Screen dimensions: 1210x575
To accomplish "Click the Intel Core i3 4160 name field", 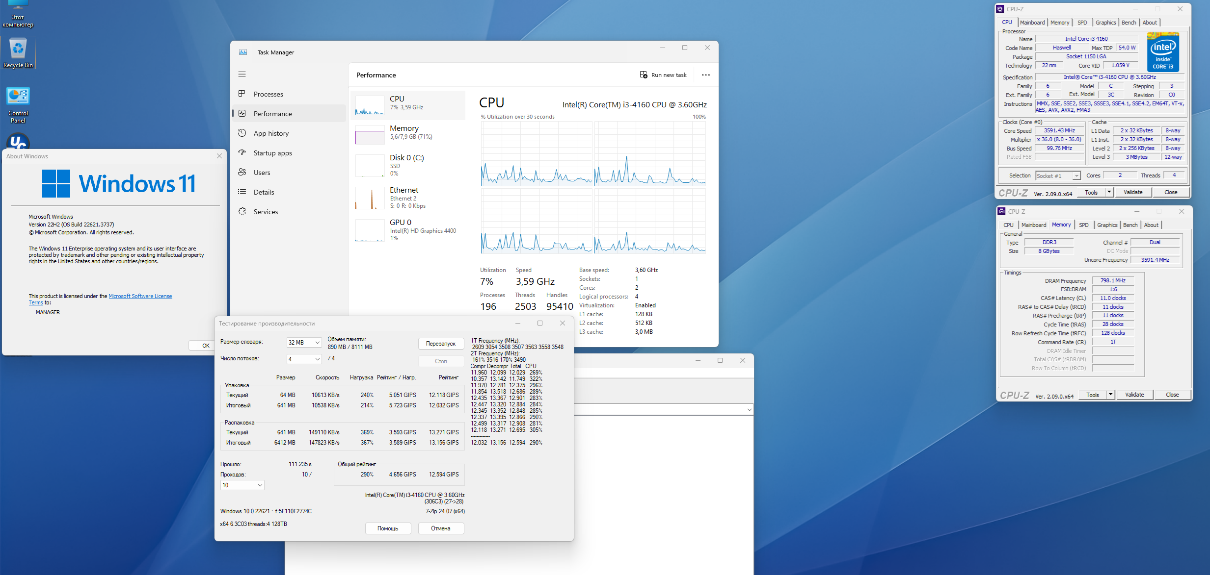I will pyautogui.click(x=1086, y=39).
